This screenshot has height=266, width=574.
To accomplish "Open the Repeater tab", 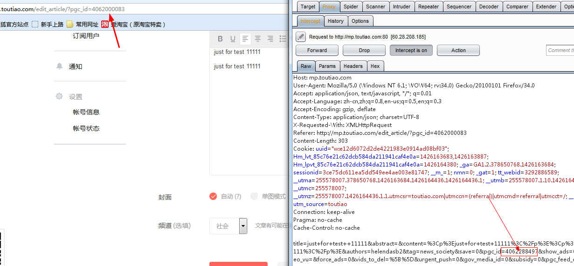I will [x=429, y=7].
